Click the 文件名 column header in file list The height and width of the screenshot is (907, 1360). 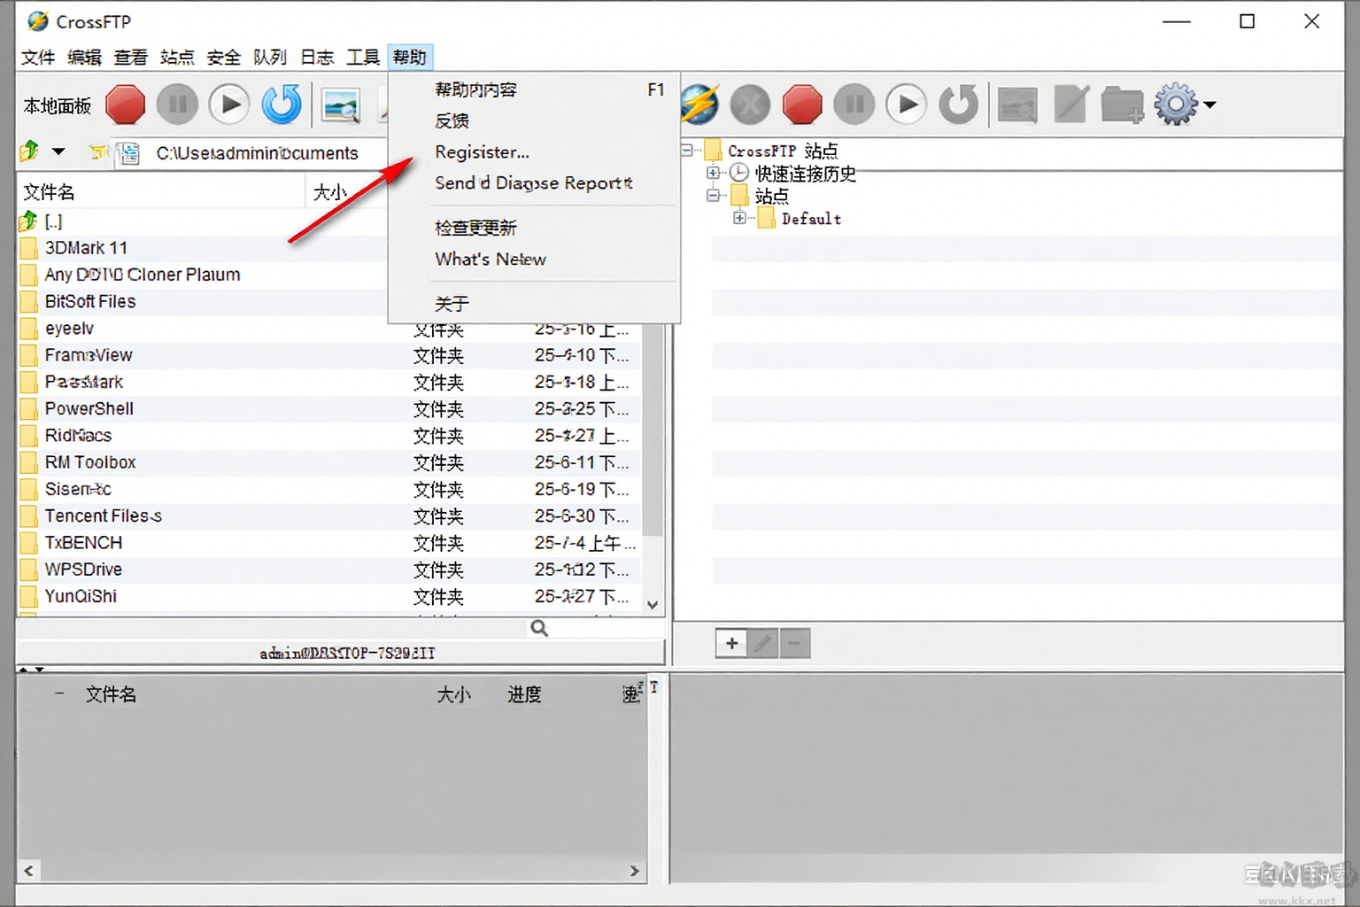[x=161, y=192]
